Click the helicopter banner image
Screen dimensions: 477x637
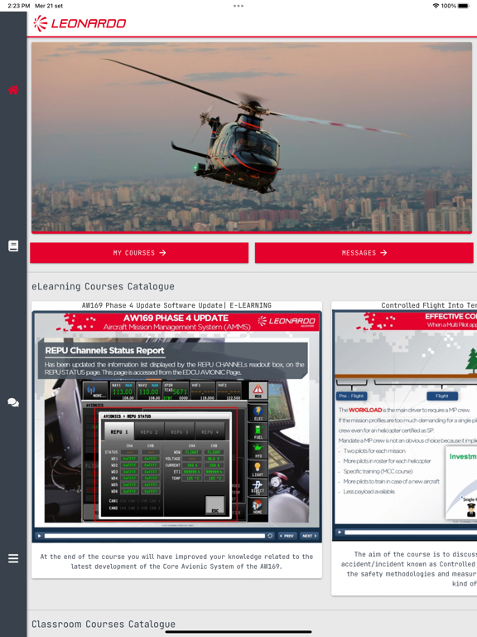click(252, 138)
